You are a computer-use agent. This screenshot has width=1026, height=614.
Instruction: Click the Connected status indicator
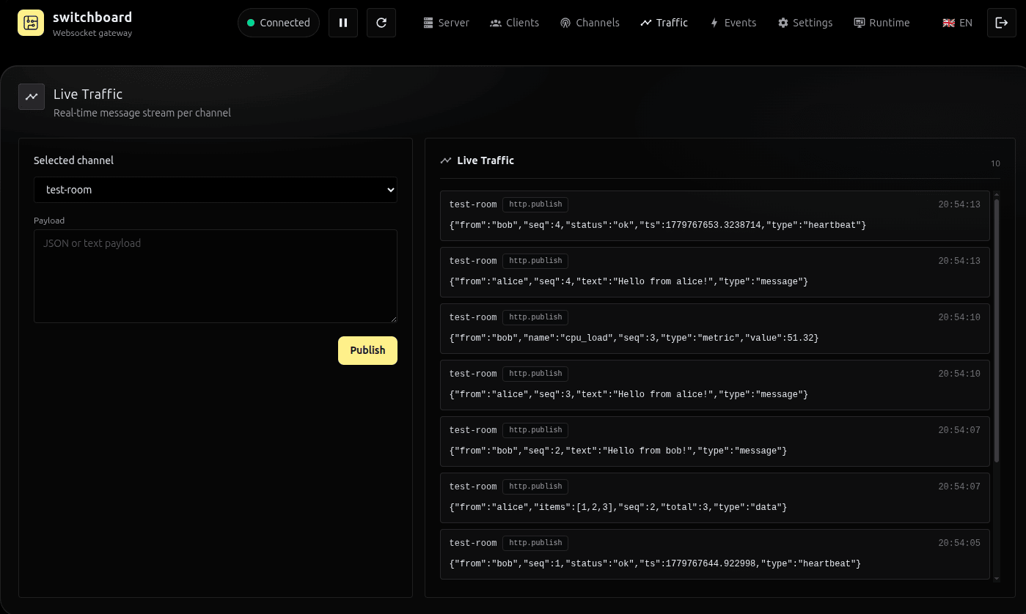(x=279, y=23)
